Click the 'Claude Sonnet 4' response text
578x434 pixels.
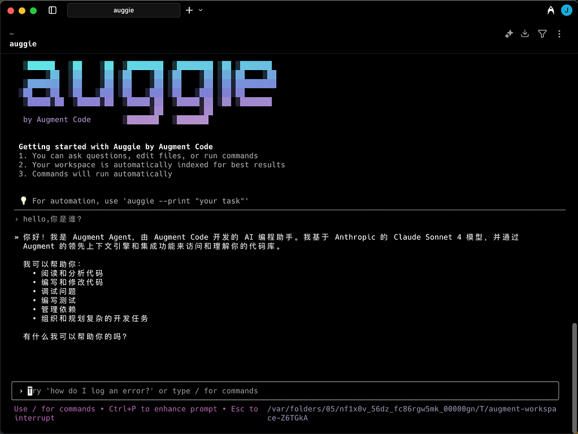[x=427, y=237]
